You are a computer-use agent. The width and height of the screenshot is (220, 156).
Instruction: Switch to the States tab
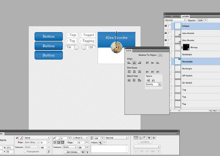click(x=176, y=16)
